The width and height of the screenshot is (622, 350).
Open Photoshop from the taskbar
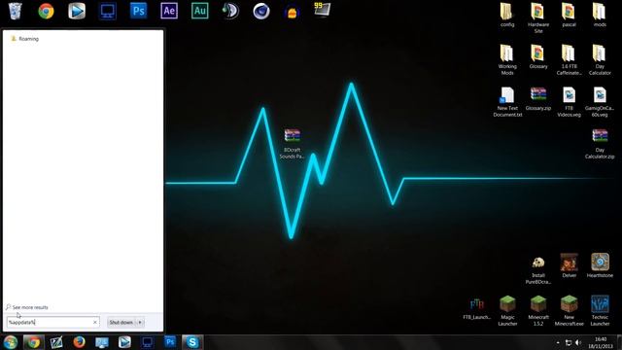tap(170, 342)
